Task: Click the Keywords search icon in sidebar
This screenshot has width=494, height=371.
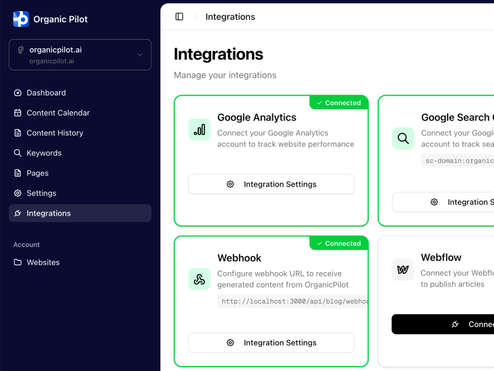Action: coord(18,153)
